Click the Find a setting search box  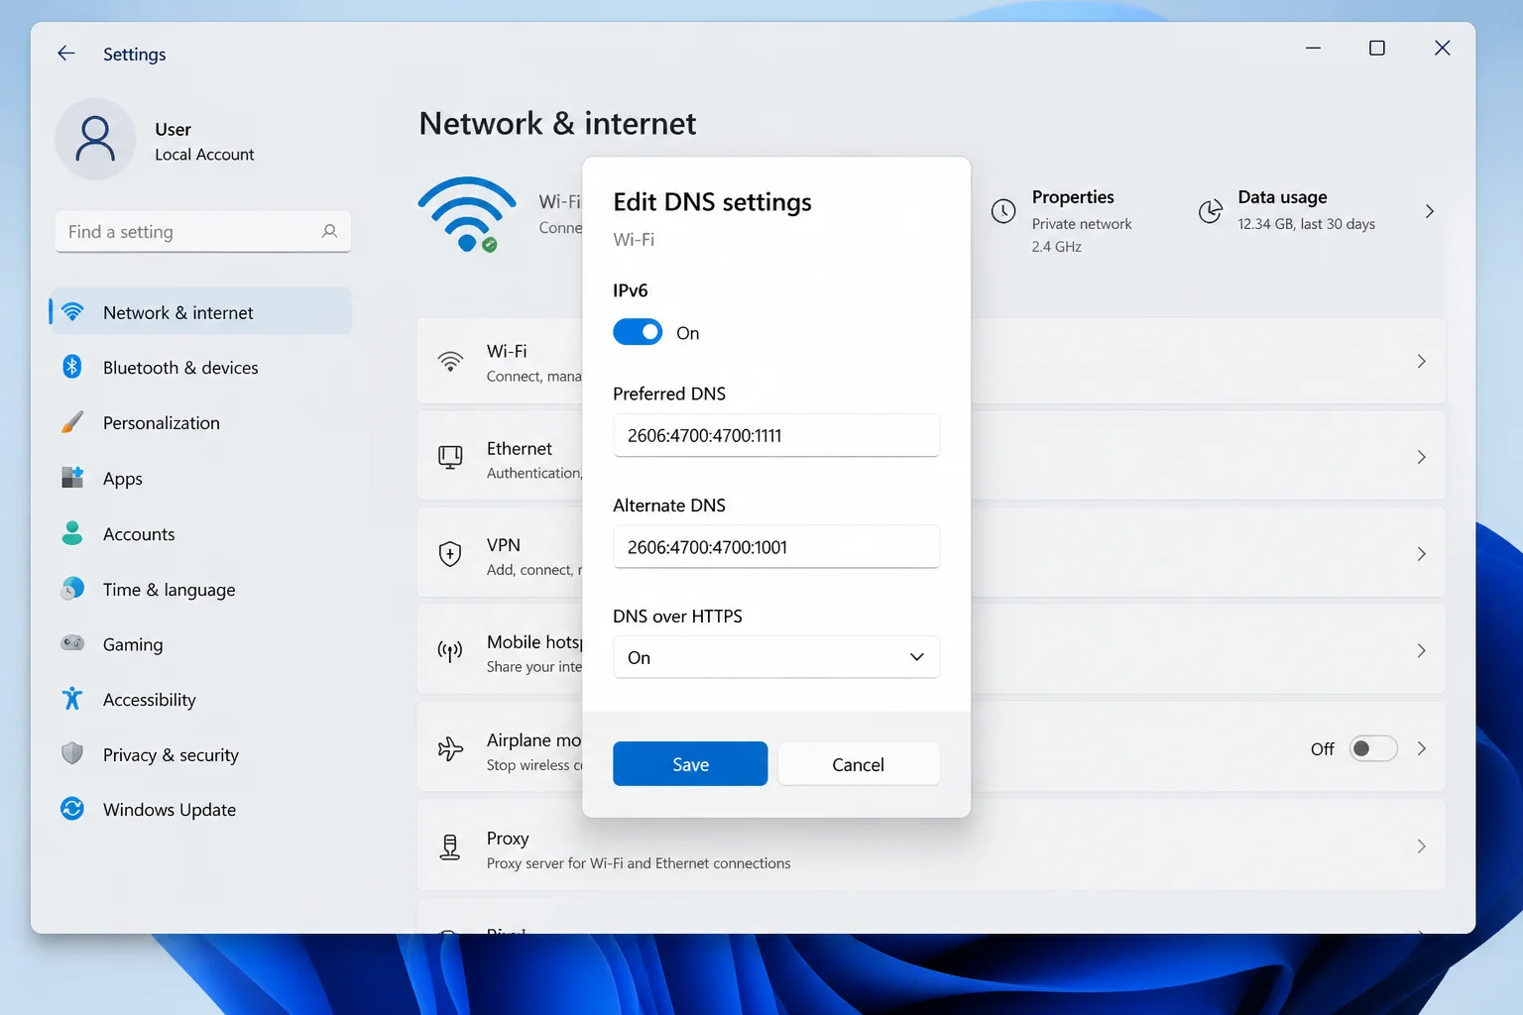click(x=203, y=231)
